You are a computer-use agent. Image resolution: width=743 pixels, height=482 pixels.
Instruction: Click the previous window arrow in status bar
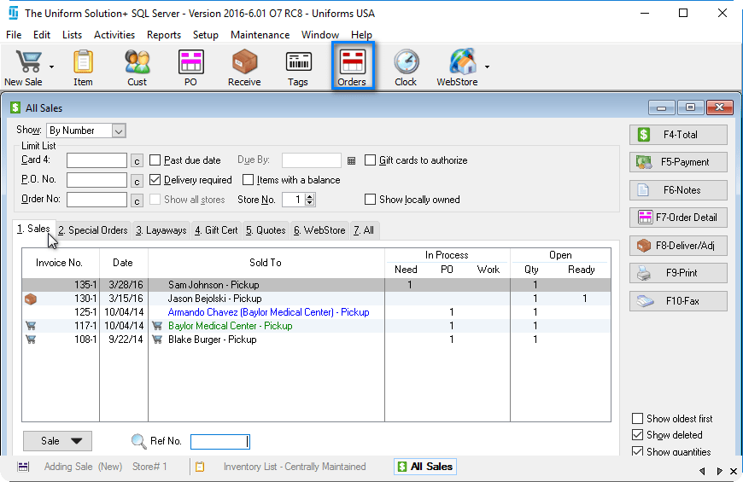click(702, 471)
